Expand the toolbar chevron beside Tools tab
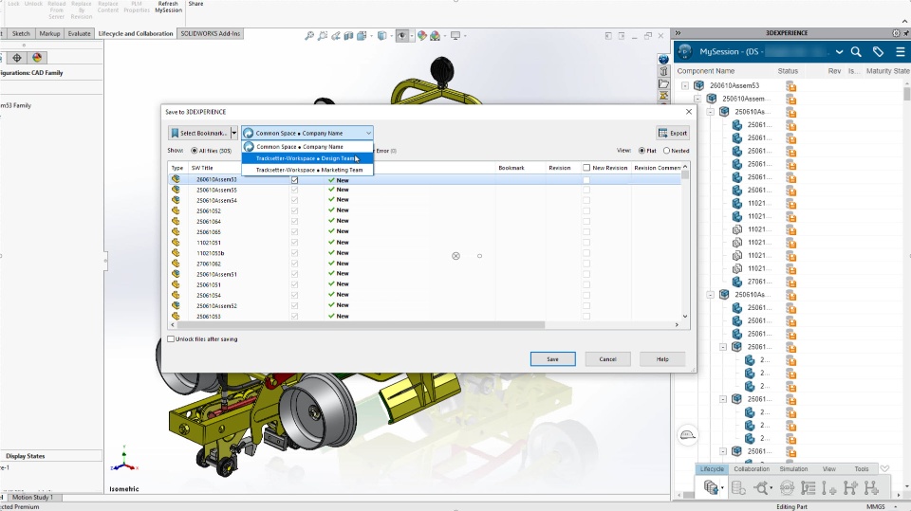The image size is (911, 511). tap(884, 468)
